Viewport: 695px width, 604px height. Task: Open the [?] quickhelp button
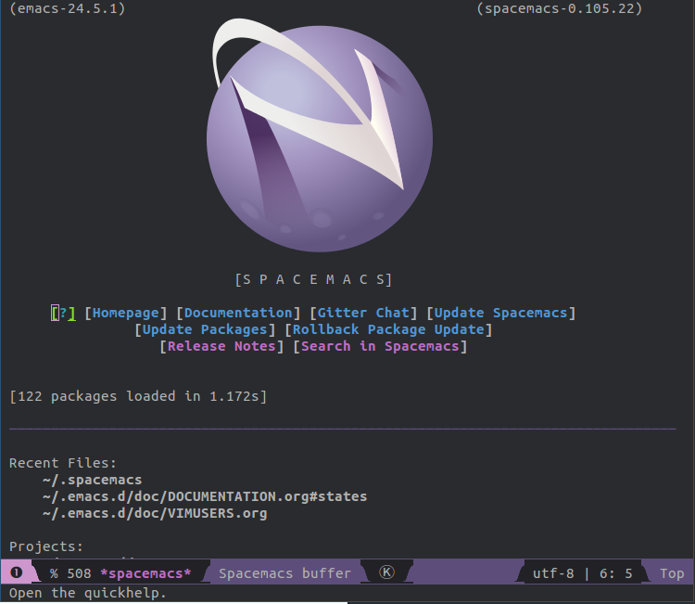[63, 314]
